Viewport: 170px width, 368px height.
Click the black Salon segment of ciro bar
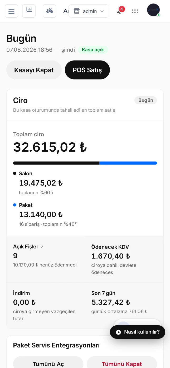[56, 163]
